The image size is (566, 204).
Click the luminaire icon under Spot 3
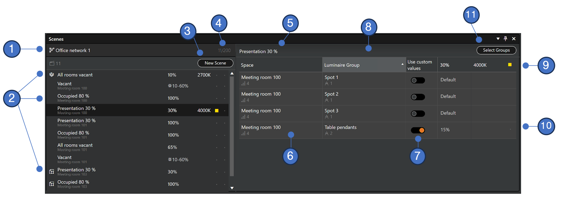tap(327, 117)
